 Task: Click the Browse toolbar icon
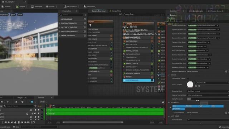[x=6, y=6]
